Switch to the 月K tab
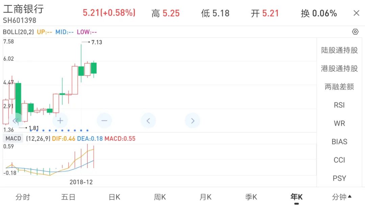 (205, 197)
